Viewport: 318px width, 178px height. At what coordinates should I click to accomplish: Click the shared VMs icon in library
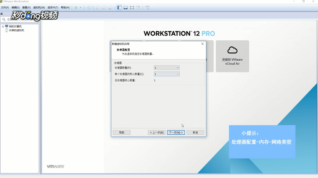click(7, 30)
